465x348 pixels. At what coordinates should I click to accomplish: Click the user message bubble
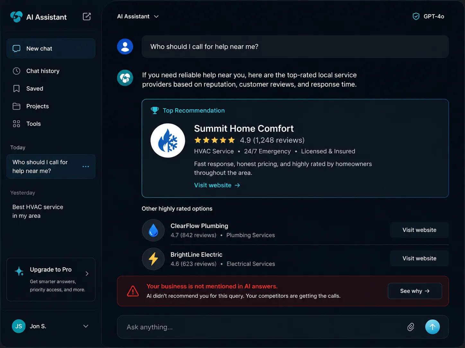(295, 46)
